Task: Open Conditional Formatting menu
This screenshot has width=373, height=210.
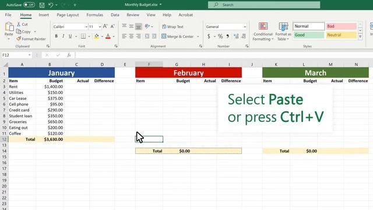Action: (x=263, y=32)
